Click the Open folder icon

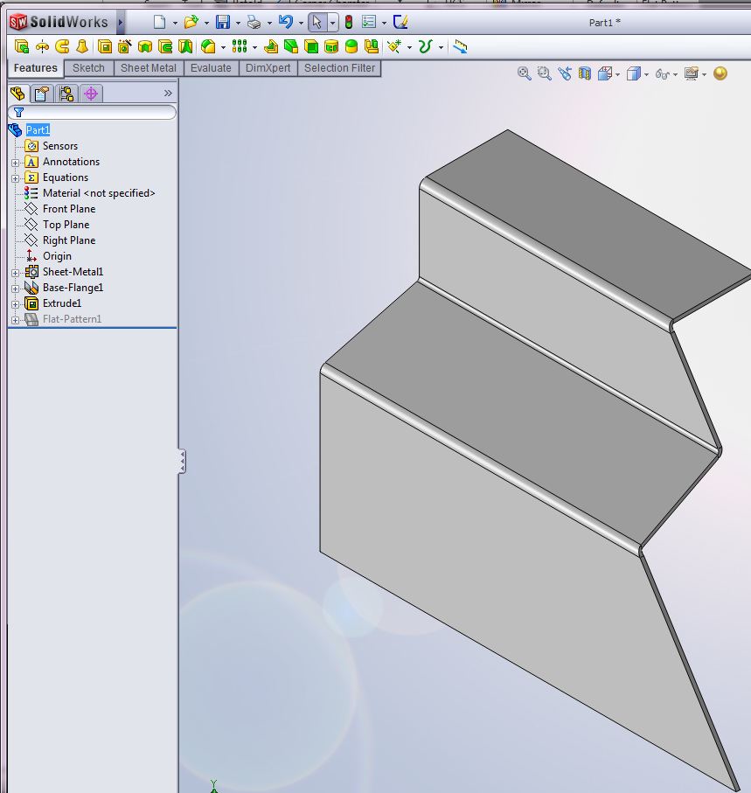[x=191, y=22]
